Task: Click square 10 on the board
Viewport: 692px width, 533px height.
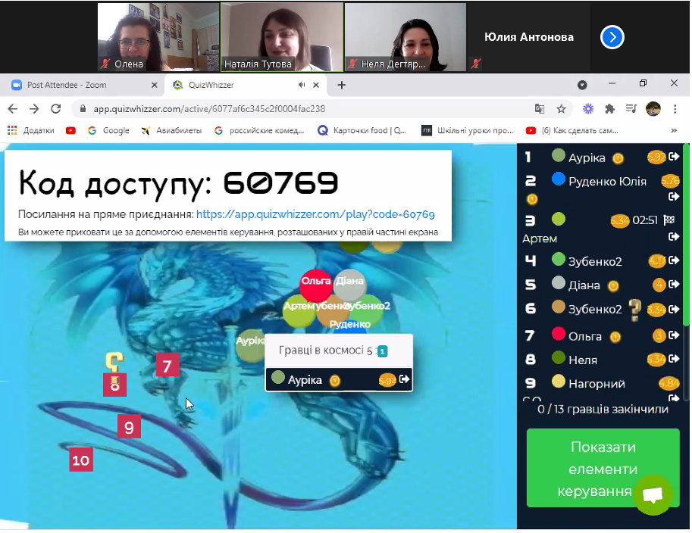Action: point(81,460)
